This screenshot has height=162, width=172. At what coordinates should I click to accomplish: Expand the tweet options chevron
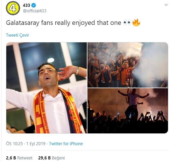[166, 5]
